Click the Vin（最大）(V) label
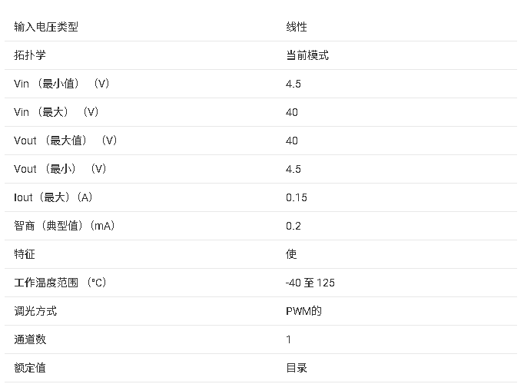This screenshot has width=524, height=384. (x=56, y=112)
